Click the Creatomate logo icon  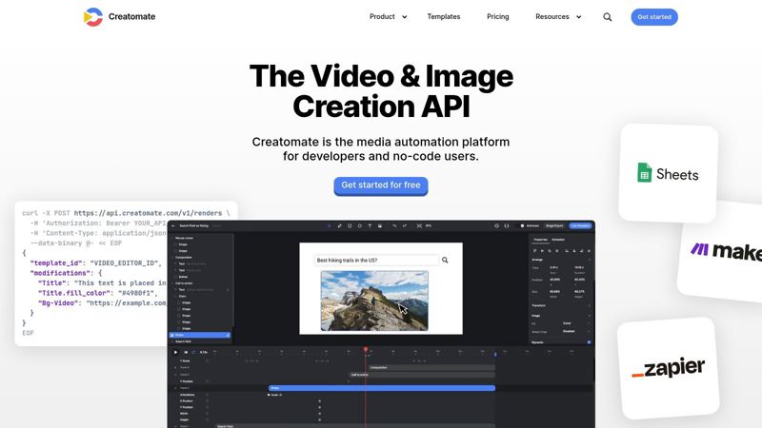[93, 17]
